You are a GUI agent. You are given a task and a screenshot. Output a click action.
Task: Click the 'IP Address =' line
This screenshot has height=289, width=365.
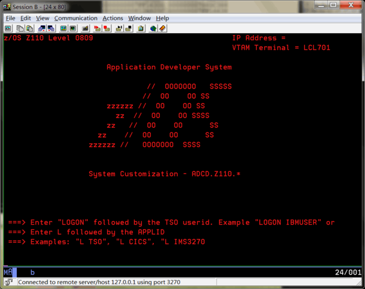pyautogui.click(x=259, y=38)
